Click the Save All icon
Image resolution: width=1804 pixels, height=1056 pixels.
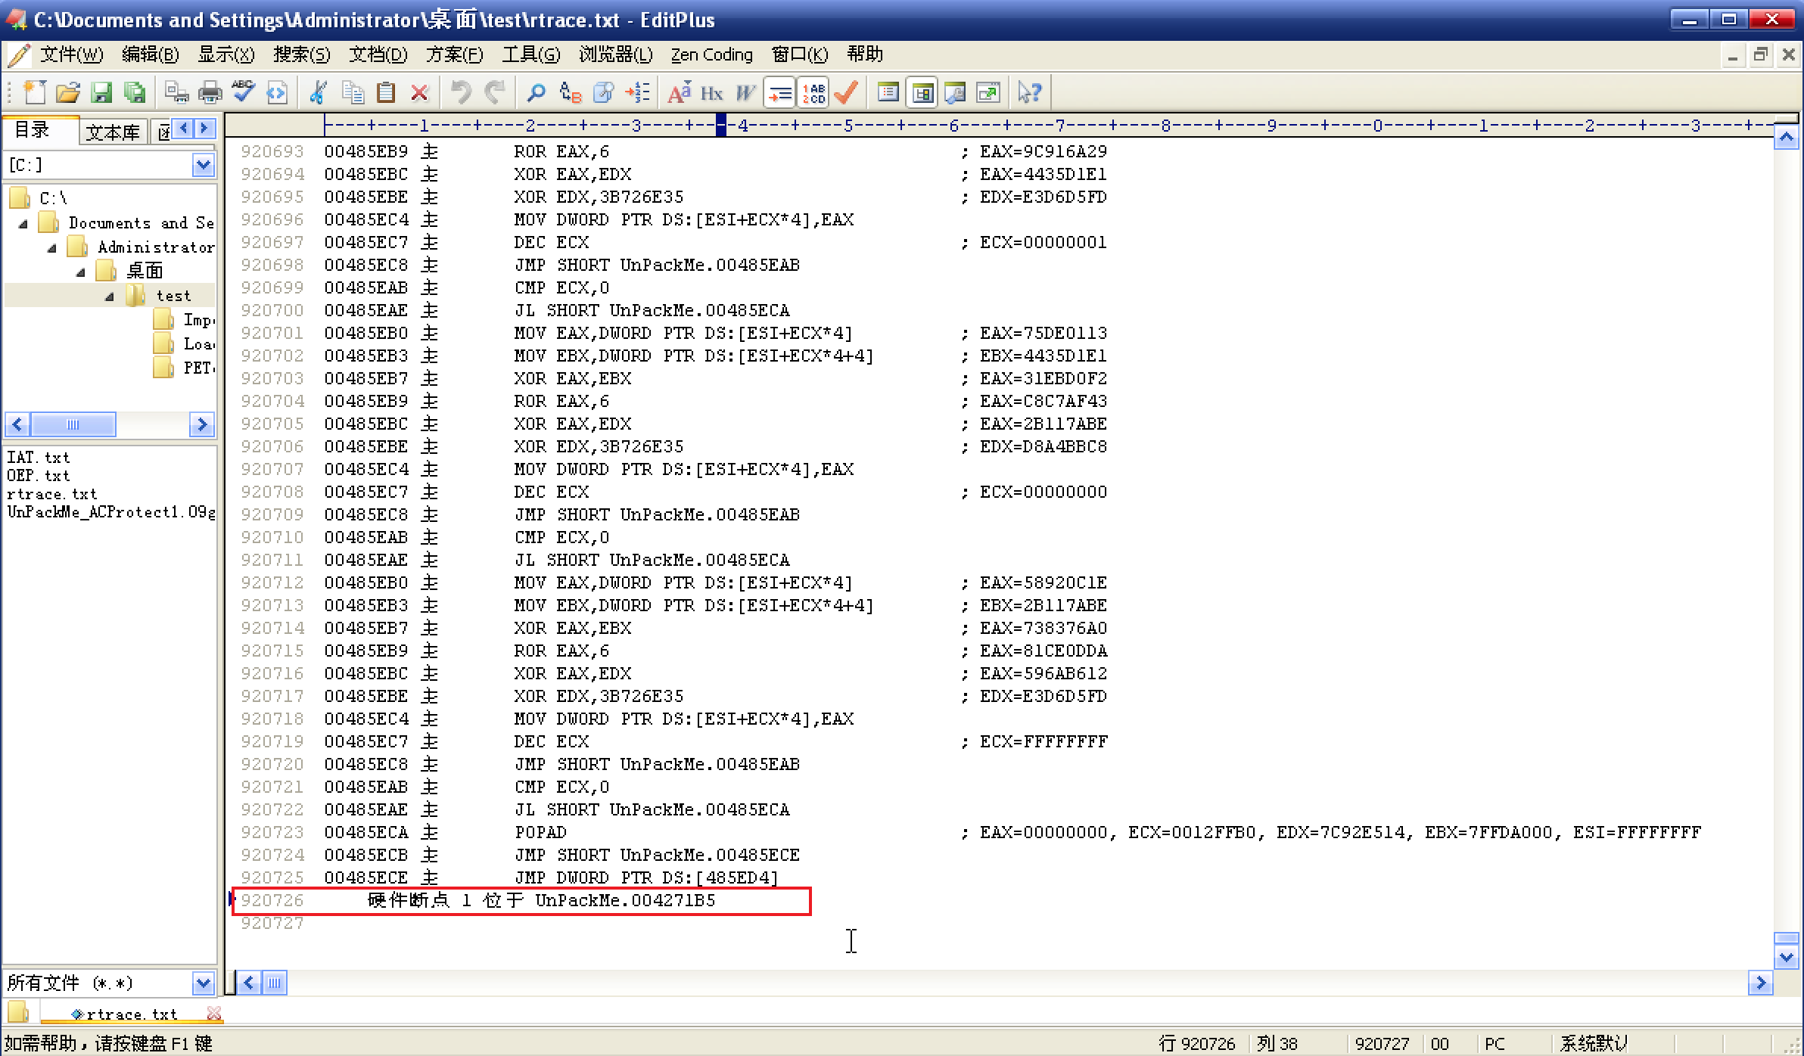pyautogui.click(x=135, y=93)
